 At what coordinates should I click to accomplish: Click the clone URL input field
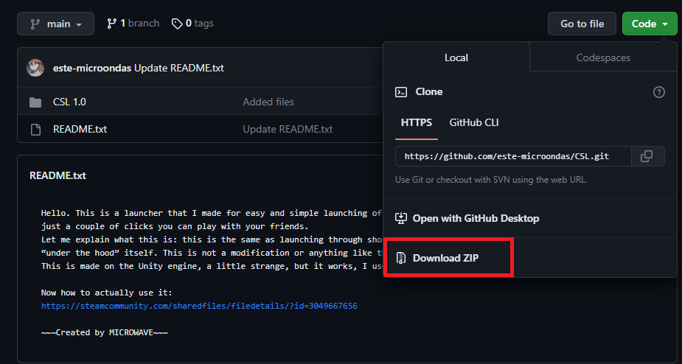(x=513, y=156)
